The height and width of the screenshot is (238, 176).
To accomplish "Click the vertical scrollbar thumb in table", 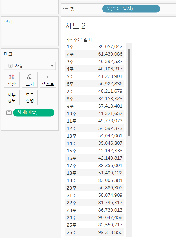I will tap(129, 92).
